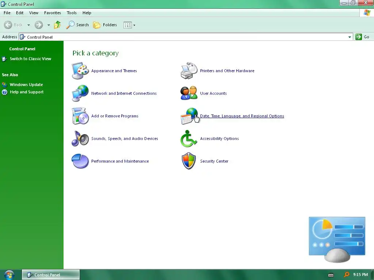Click the Network and Internet Connections globe icon
This screenshot has height=280, width=374.
point(80,93)
